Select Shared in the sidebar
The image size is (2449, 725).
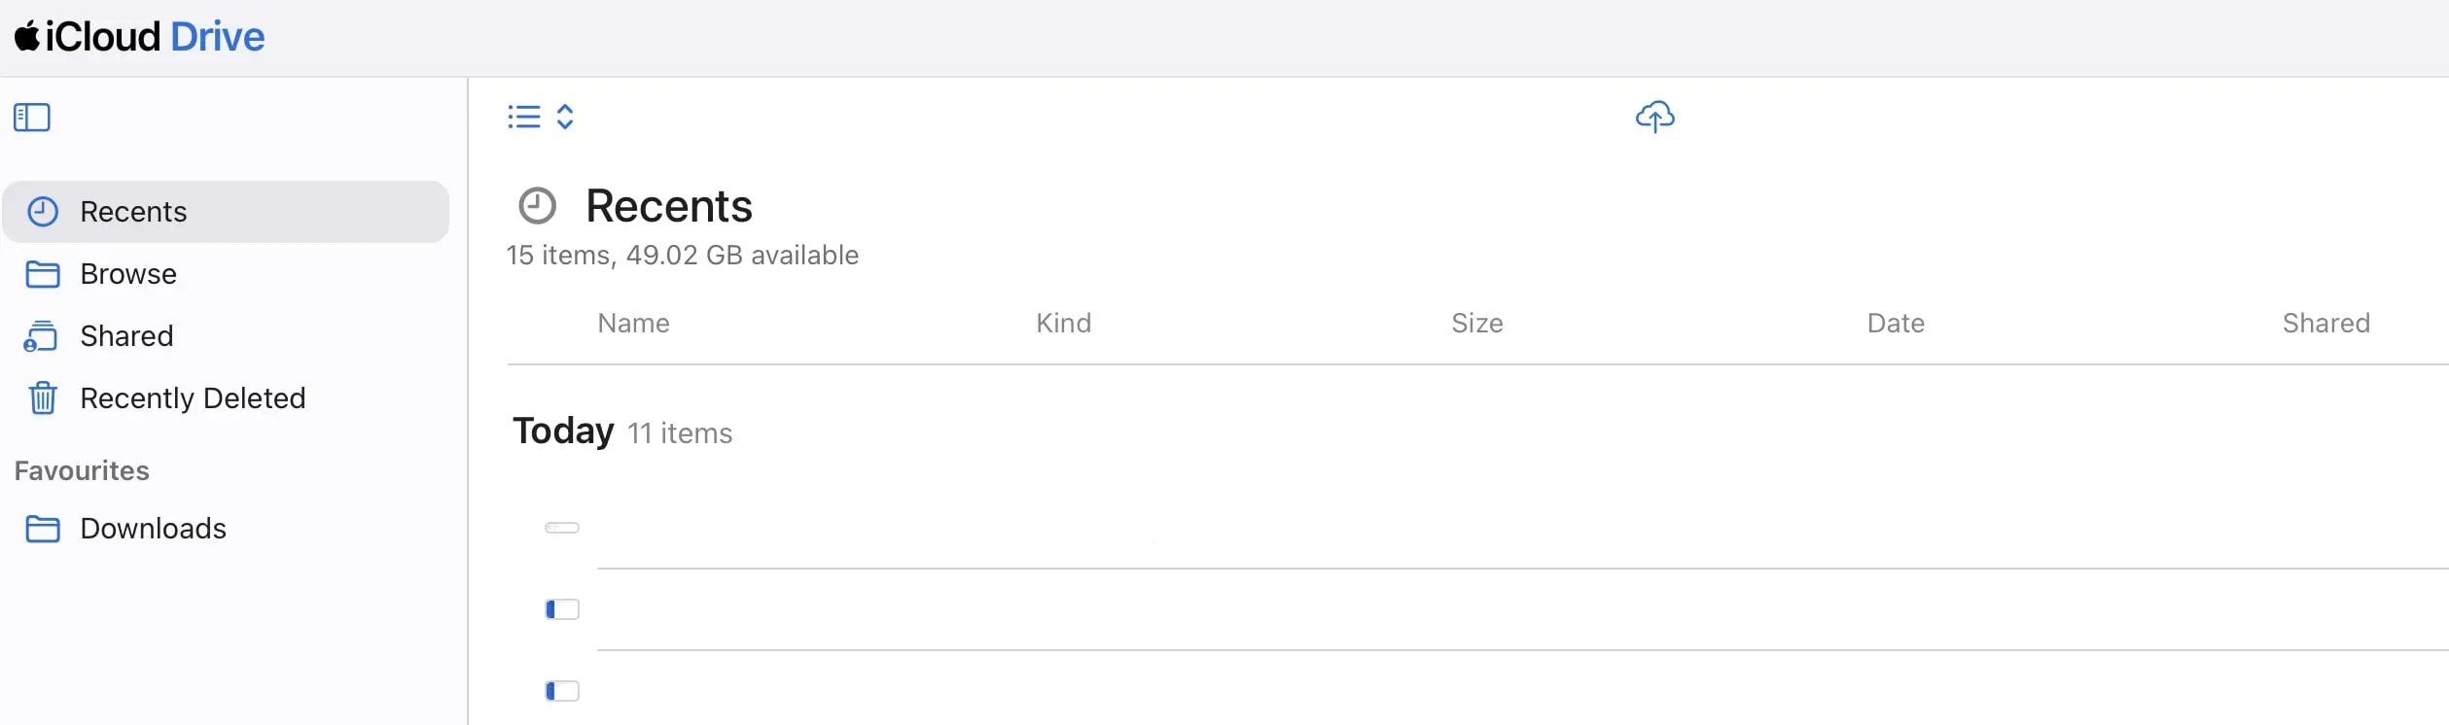pyautogui.click(x=126, y=335)
